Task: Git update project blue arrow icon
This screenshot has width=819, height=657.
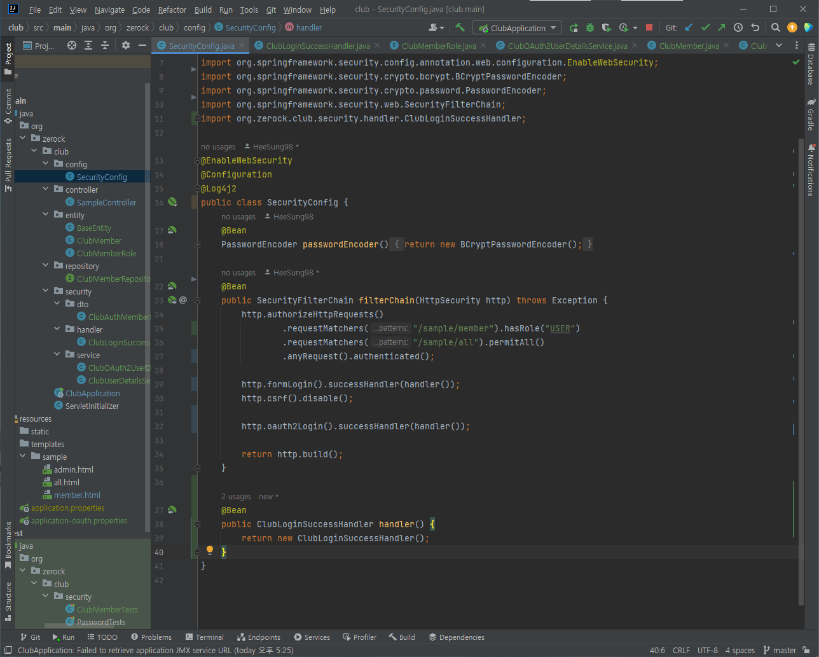Action: pos(689,27)
